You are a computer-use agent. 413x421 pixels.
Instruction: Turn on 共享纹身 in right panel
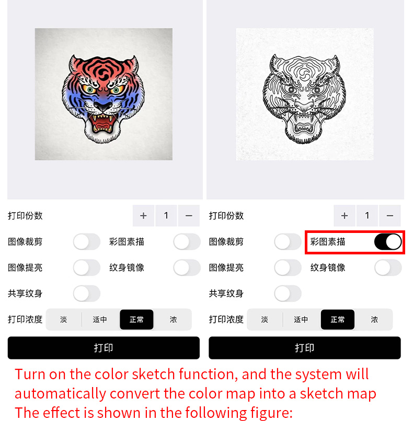coord(288,293)
